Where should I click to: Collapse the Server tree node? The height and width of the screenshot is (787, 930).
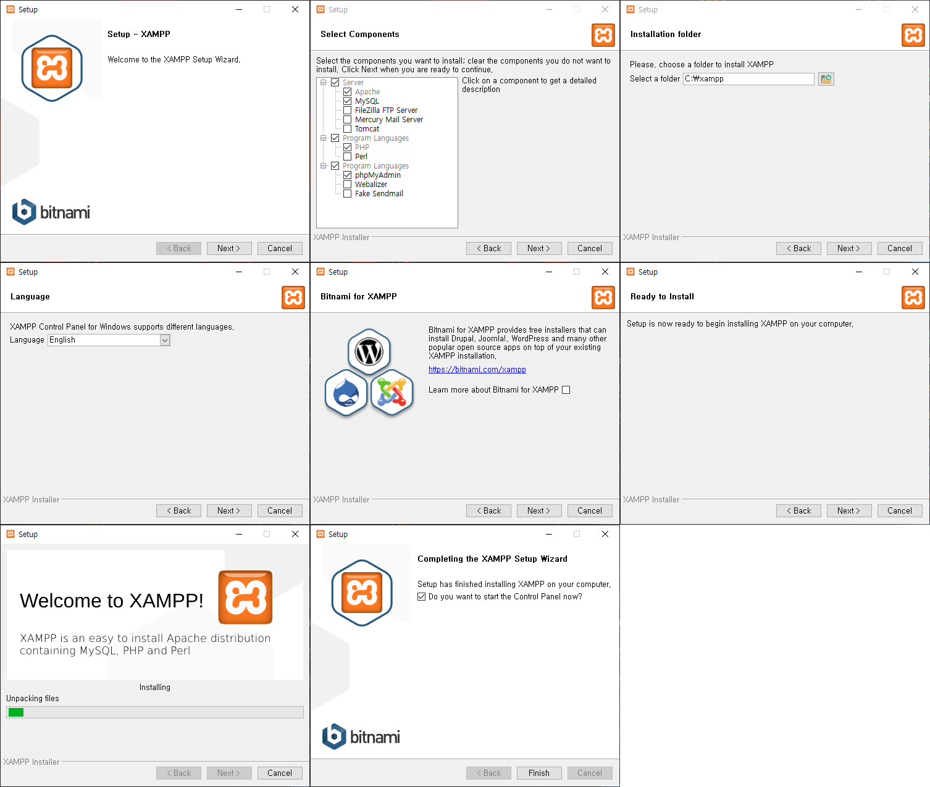coord(323,83)
